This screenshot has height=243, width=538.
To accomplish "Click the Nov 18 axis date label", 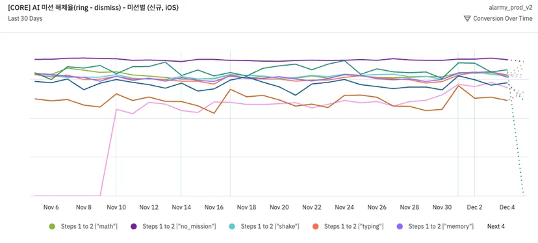I will click(x=247, y=207).
